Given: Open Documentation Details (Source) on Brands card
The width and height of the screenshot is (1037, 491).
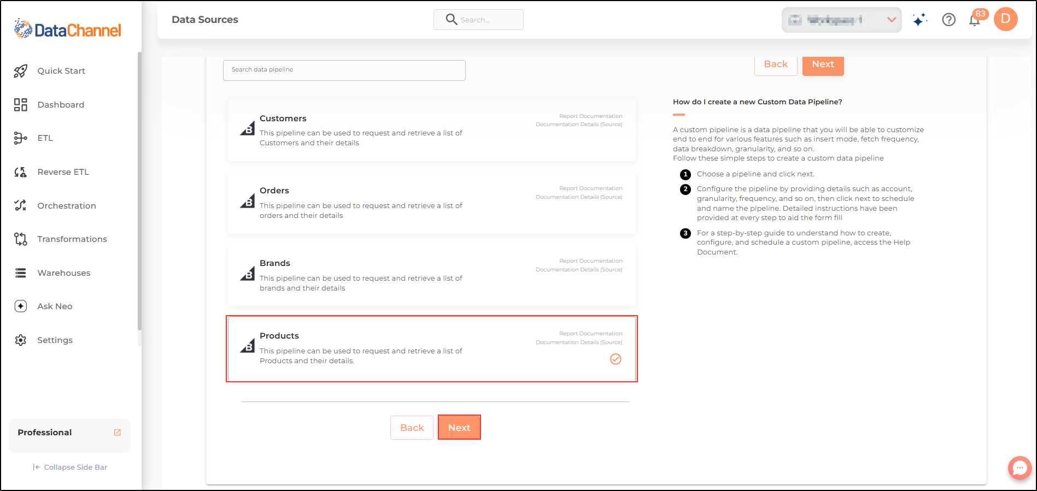Looking at the screenshot, I should coord(579,270).
